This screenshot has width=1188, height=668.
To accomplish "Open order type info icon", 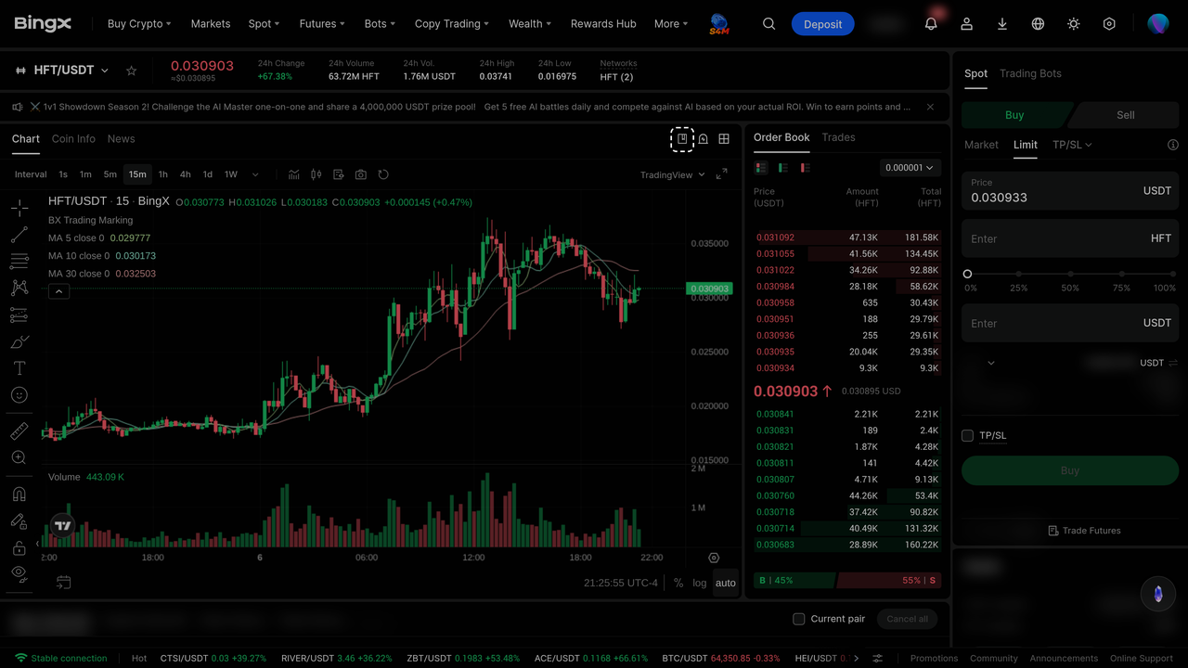I will click(x=1173, y=145).
